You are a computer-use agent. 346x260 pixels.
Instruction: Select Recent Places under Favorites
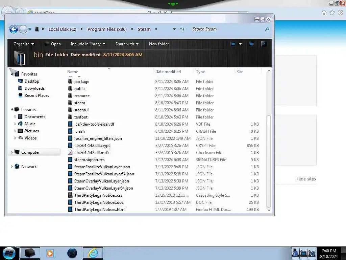pyautogui.click(x=37, y=95)
